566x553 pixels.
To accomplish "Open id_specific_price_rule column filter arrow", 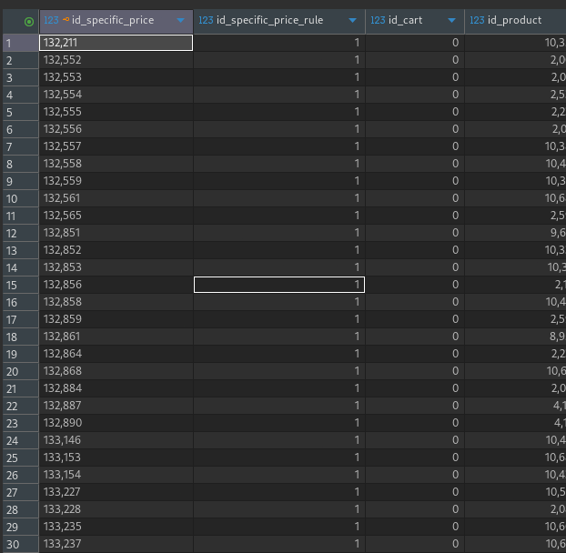I will pyautogui.click(x=353, y=21).
